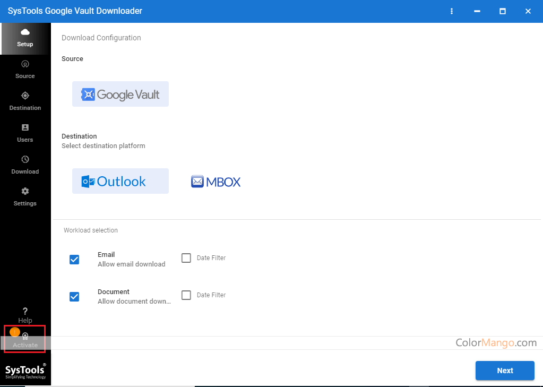Open the Download clock icon in sidebar
The height and width of the screenshot is (387, 543).
tap(25, 160)
